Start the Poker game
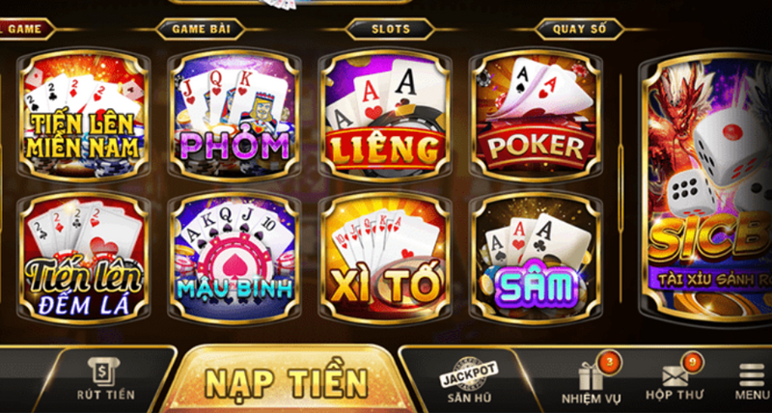The width and height of the screenshot is (772, 413). click(x=536, y=115)
